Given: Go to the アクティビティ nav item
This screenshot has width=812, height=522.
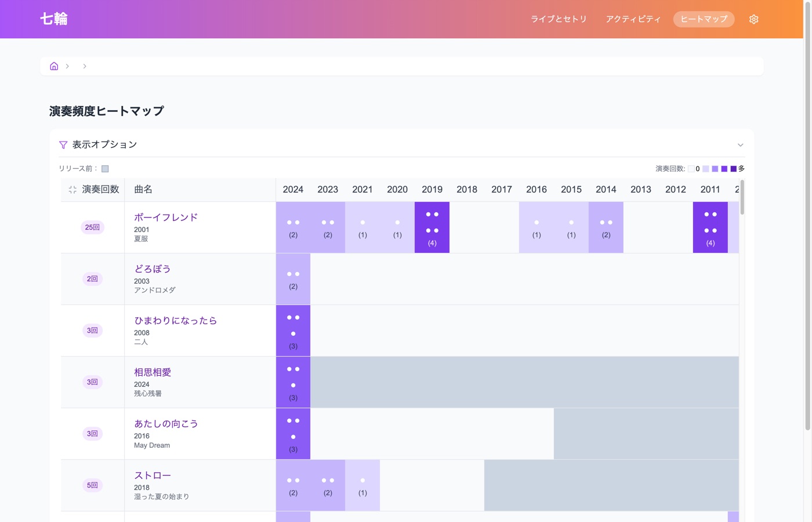Looking at the screenshot, I should (x=633, y=19).
